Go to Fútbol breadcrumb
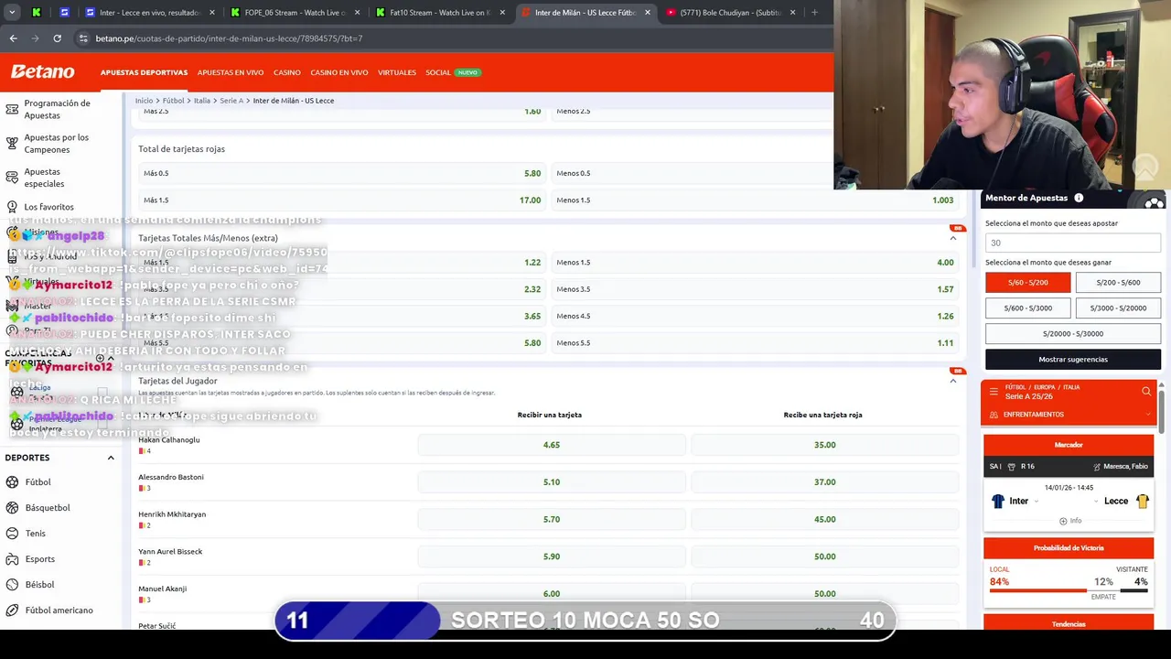 tap(173, 101)
